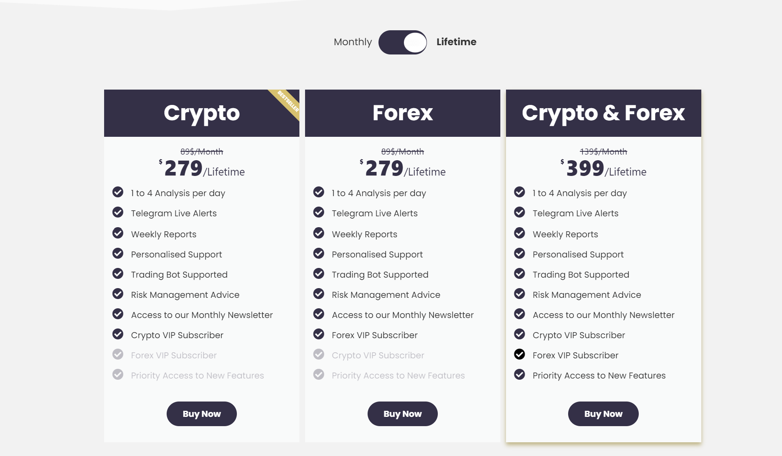The image size is (782, 456).
Task: Click the Lifetime label after the toggle
Action: click(456, 42)
